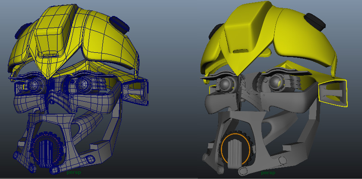
Task: Select the orange ring on the shaded model's mouth
Action: tap(236, 149)
